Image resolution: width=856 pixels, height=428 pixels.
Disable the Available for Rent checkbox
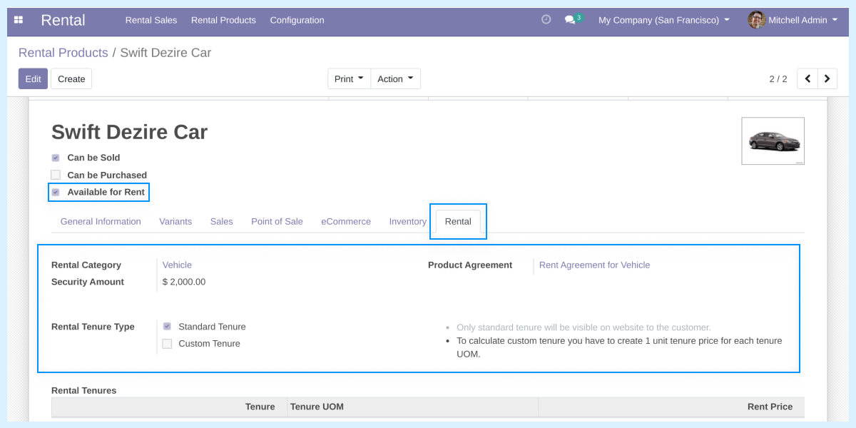click(55, 191)
